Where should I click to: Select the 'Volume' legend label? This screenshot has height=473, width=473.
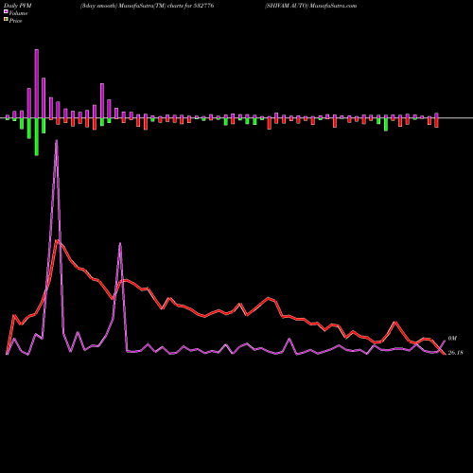(x=18, y=13)
